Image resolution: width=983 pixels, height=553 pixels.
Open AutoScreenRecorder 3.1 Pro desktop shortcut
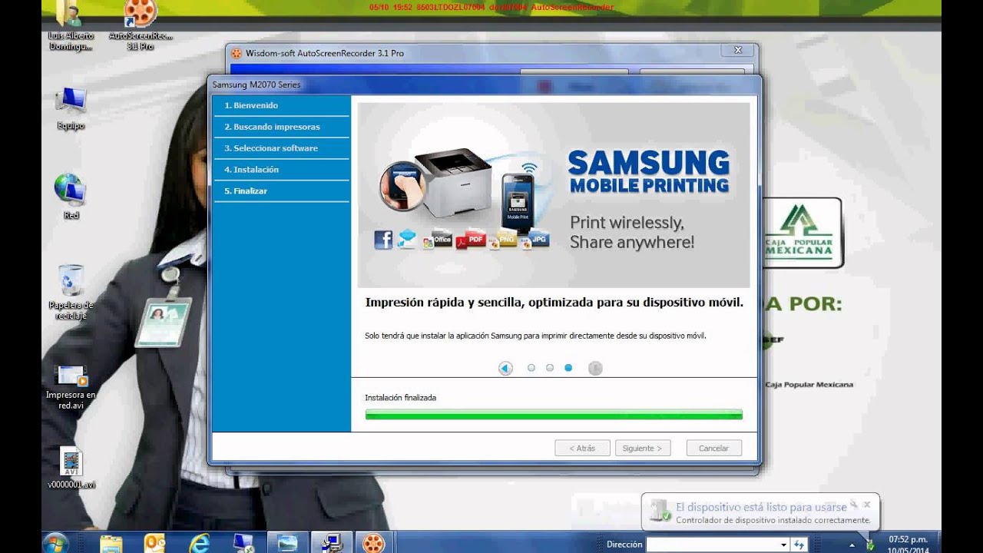click(x=141, y=25)
